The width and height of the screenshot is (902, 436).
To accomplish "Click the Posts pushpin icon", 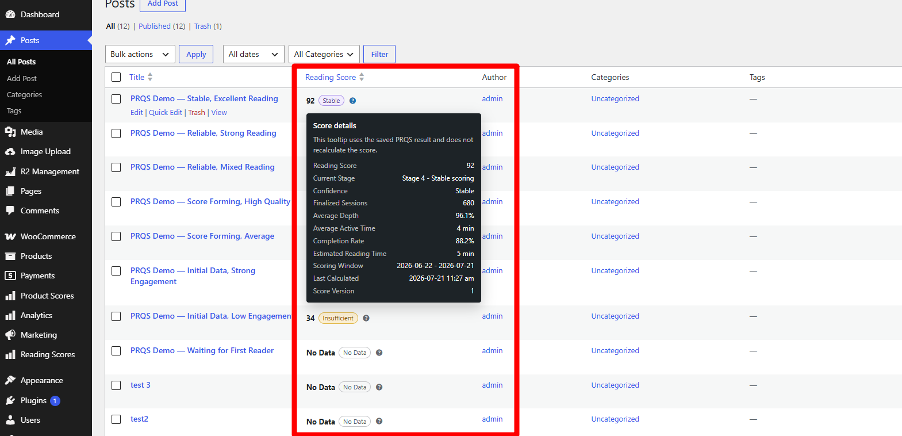I will [10, 40].
